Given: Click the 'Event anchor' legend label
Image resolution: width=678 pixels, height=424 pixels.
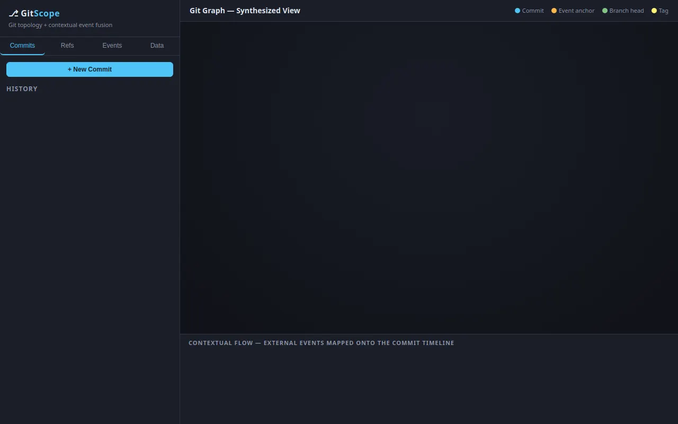Looking at the screenshot, I should click(576, 11).
